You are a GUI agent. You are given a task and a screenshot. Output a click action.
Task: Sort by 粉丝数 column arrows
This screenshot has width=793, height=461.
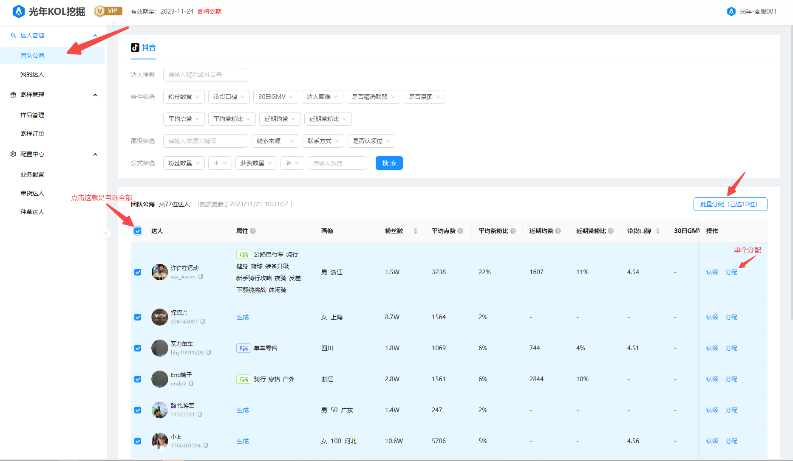point(415,231)
